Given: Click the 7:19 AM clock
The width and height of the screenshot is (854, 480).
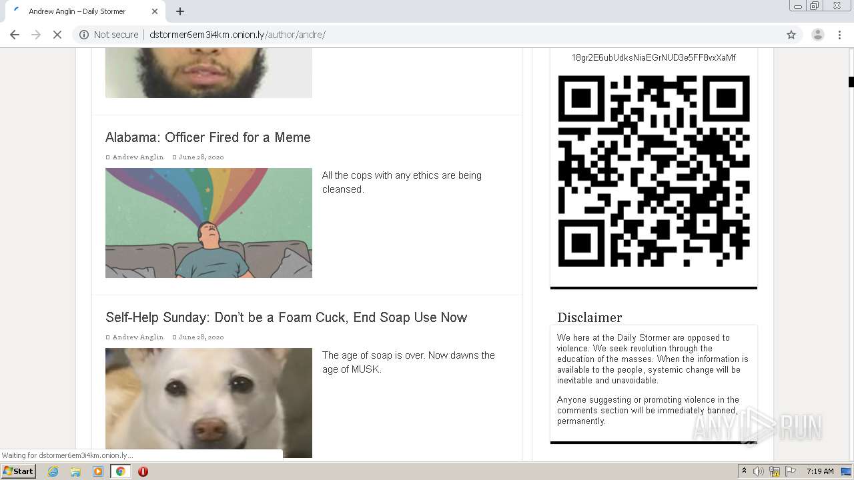Looking at the screenshot, I should (x=820, y=471).
